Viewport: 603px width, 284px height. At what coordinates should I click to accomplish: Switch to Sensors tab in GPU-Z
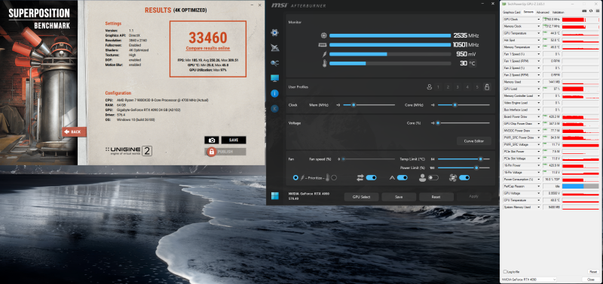tap(528, 13)
